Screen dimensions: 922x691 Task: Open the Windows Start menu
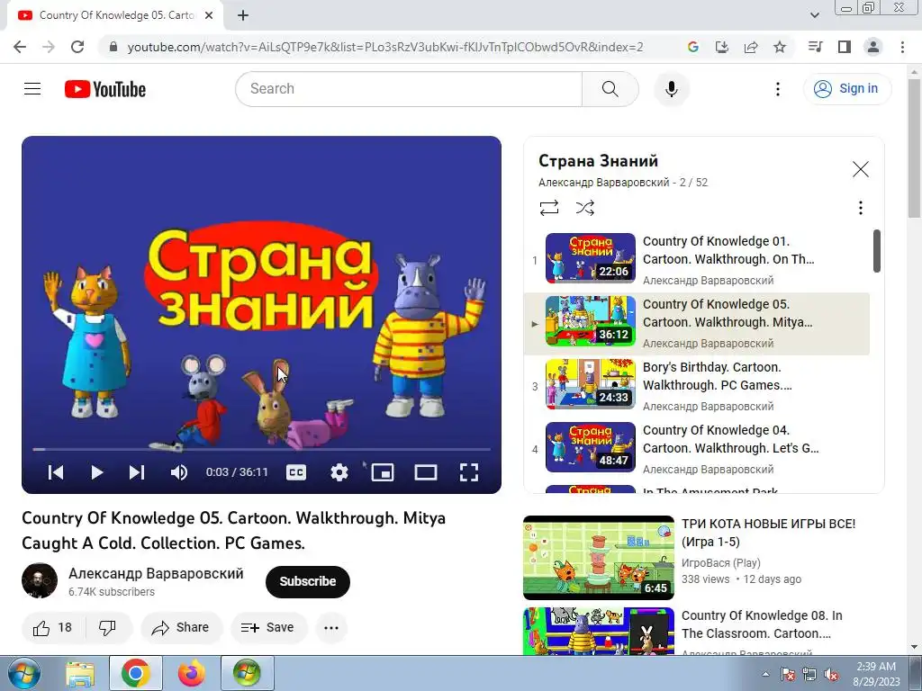(x=23, y=673)
